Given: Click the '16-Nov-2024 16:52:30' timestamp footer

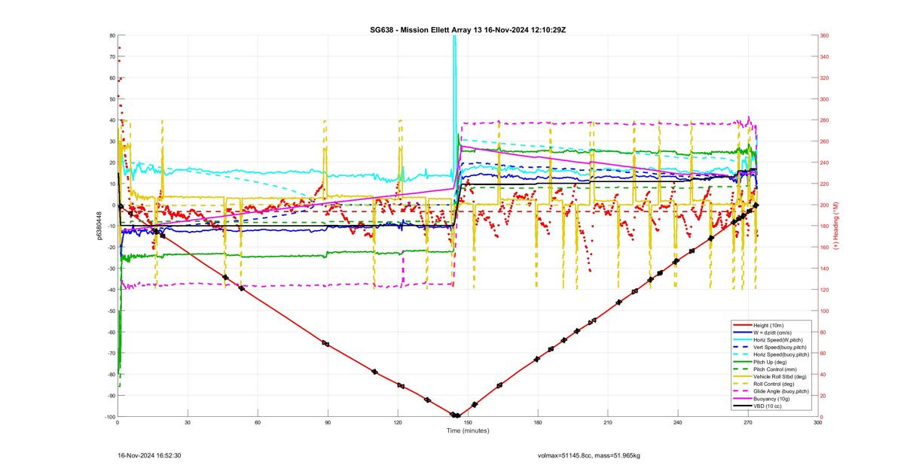Looking at the screenshot, I should tap(149, 455).
